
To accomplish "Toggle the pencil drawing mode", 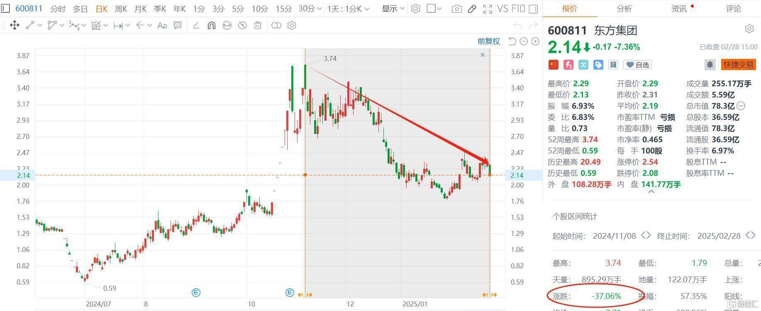I will tap(472, 9).
